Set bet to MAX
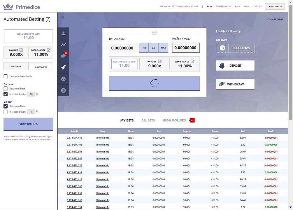 coord(163,48)
